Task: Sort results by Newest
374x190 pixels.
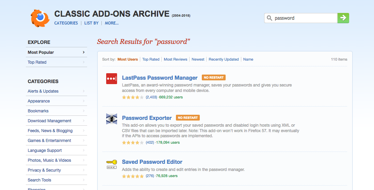Action: pos(198,59)
